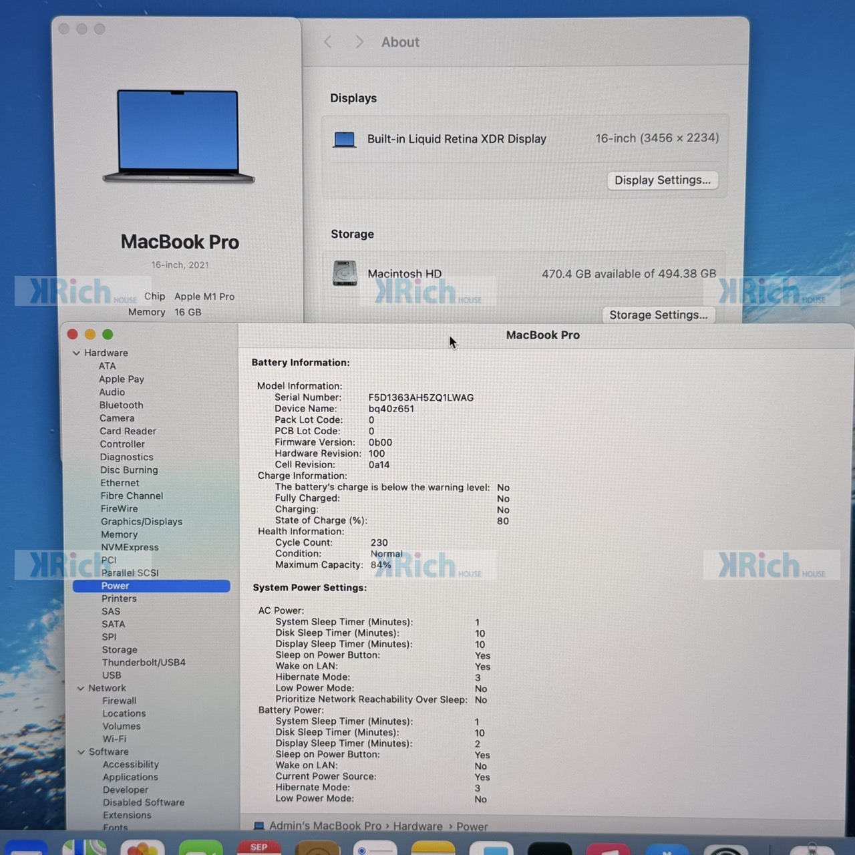Click Admin's MacBook Pro in path bar
855x855 pixels.
(325, 826)
